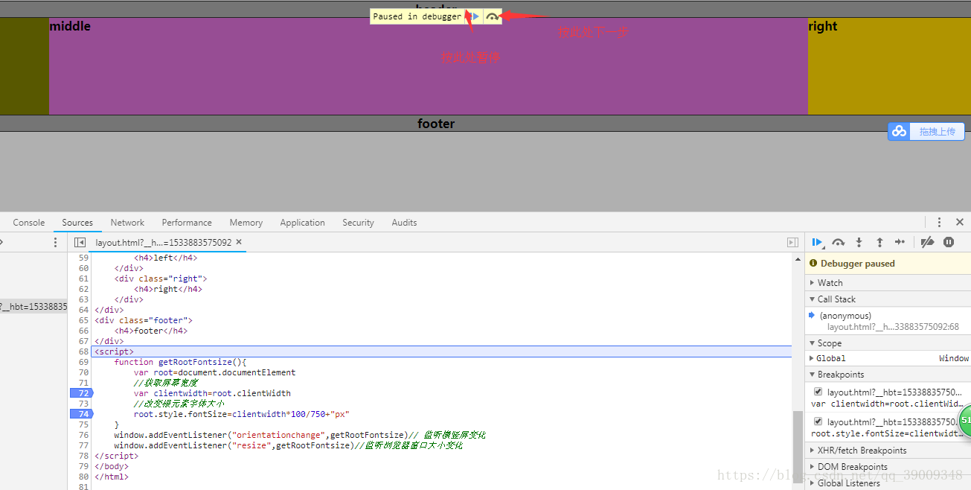Toggle breakpoint marker on line 72

pos(80,393)
